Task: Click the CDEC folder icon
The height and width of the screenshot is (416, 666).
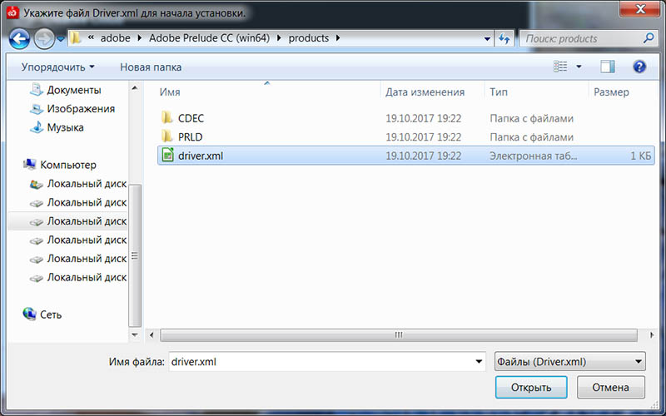Action: click(167, 117)
